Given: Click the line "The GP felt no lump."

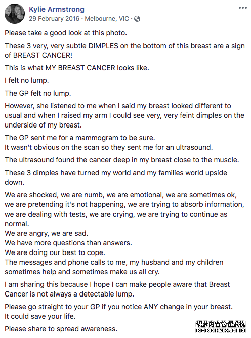Looking at the screenshot, I should [x=38, y=93].
